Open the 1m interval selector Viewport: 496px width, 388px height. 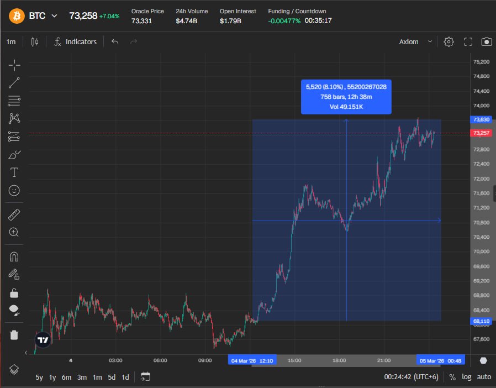[x=11, y=42]
